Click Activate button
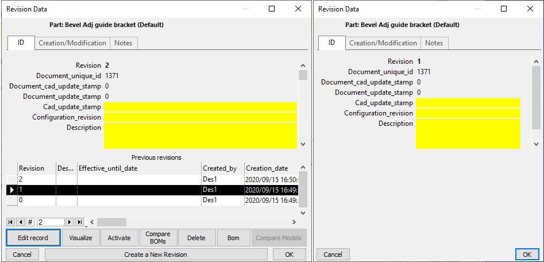Screen dimensions: 544x262 click(x=119, y=238)
